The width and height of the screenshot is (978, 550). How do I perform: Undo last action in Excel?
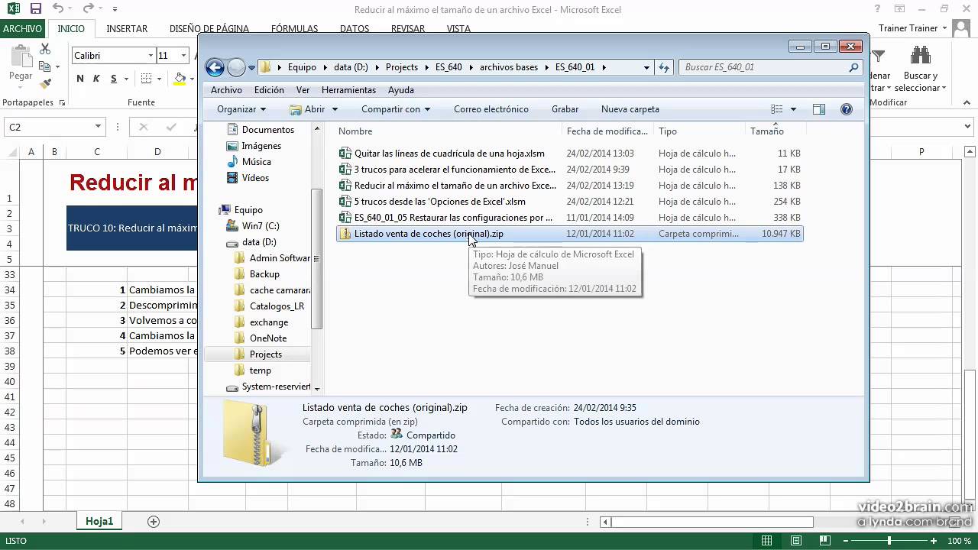tap(59, 9)
